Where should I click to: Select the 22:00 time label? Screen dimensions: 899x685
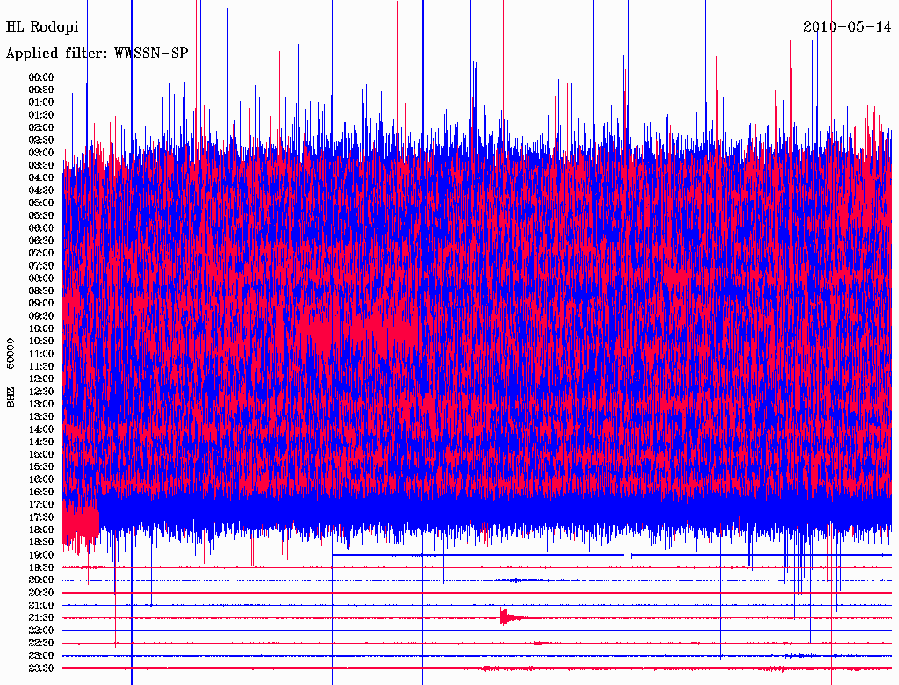pyautogui.click(x=41, y=631)
